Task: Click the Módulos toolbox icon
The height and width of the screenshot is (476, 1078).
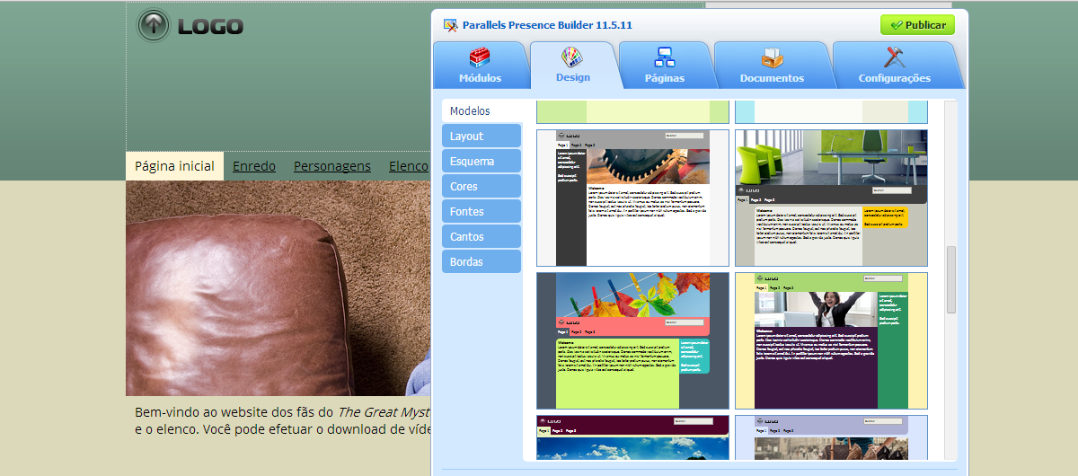Action: pos(480,58)
